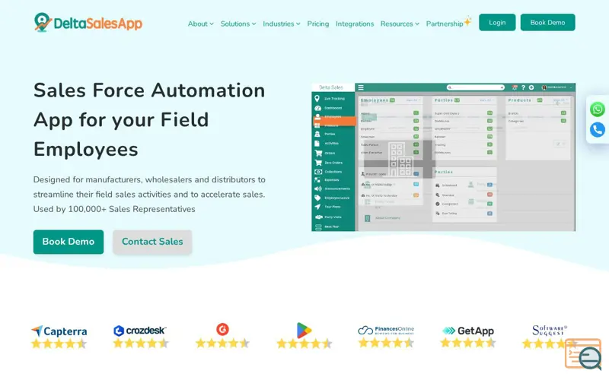Click the Expenses sidebar icon
This screenshot has width=609, height=380.
(317, 180)
